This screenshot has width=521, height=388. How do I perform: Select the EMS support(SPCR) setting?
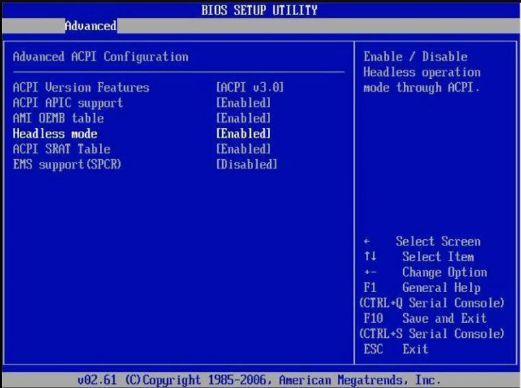pyautogui.click(x=67, y=165)
